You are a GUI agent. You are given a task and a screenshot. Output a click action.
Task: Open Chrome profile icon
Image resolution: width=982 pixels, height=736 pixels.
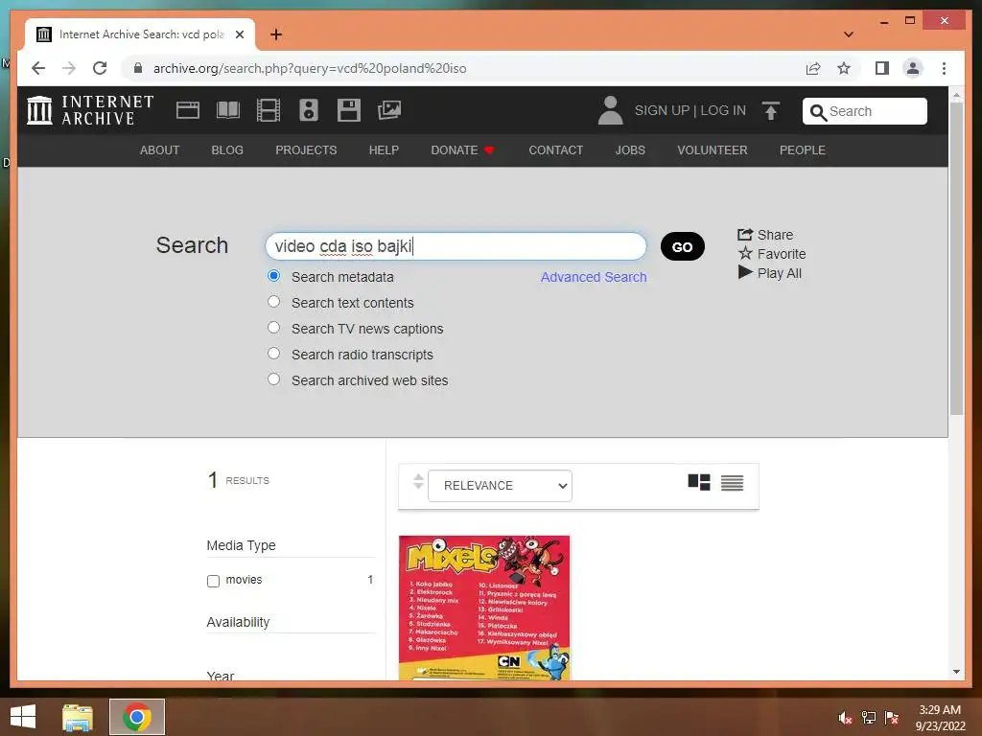pos(913,68)
